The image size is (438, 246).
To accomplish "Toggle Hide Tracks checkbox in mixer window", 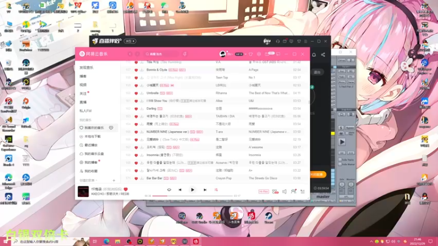I will pos(340,160).
